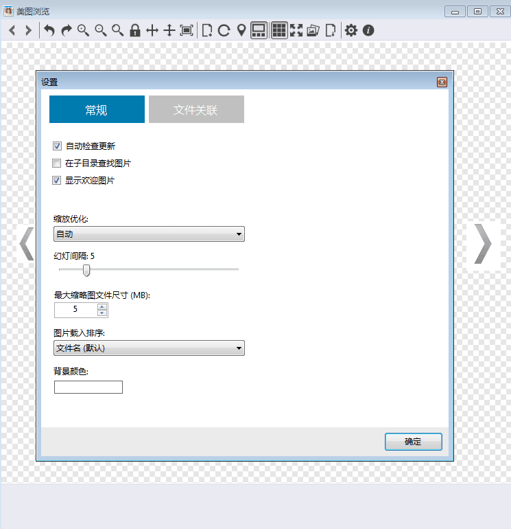Switch to the 文件关联 tab
This screenshot has height=529, width=511.
pos(195,110)
